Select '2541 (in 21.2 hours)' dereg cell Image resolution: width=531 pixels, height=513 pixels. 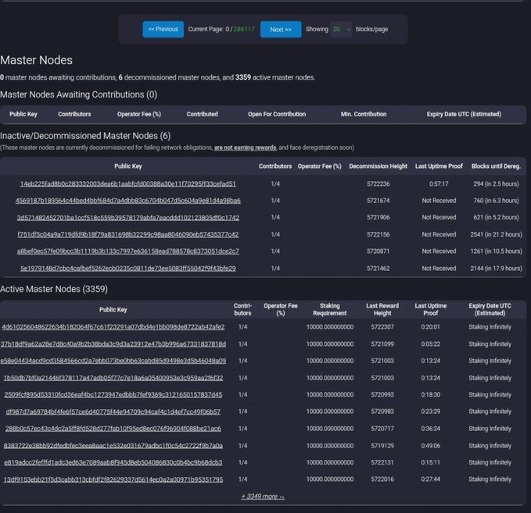click(x=496, y=235)
